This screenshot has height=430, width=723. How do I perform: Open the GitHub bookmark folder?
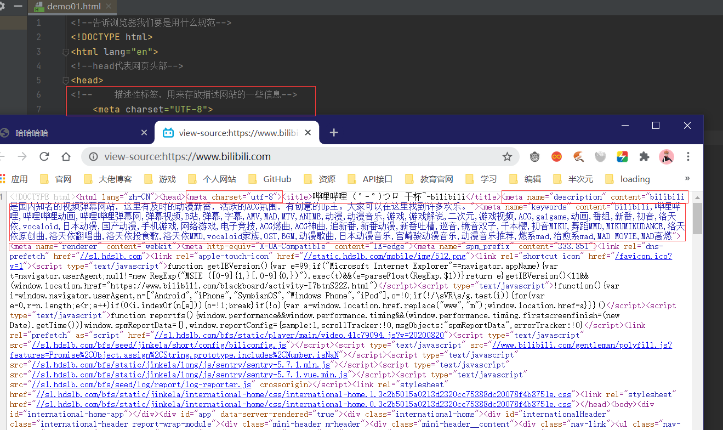(270, 179)
